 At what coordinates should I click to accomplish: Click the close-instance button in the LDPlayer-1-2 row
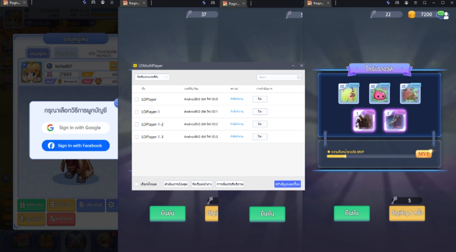tap(260, 124)
